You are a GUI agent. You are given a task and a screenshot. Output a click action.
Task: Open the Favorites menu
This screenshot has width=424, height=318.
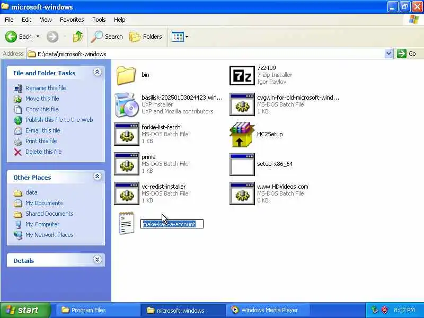pos(72,20)
